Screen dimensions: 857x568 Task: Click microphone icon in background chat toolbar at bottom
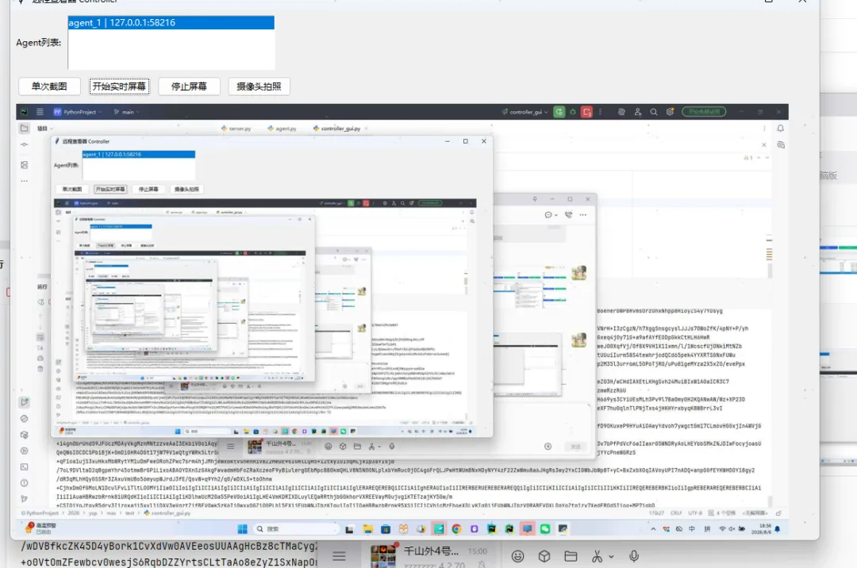(634, 556)
